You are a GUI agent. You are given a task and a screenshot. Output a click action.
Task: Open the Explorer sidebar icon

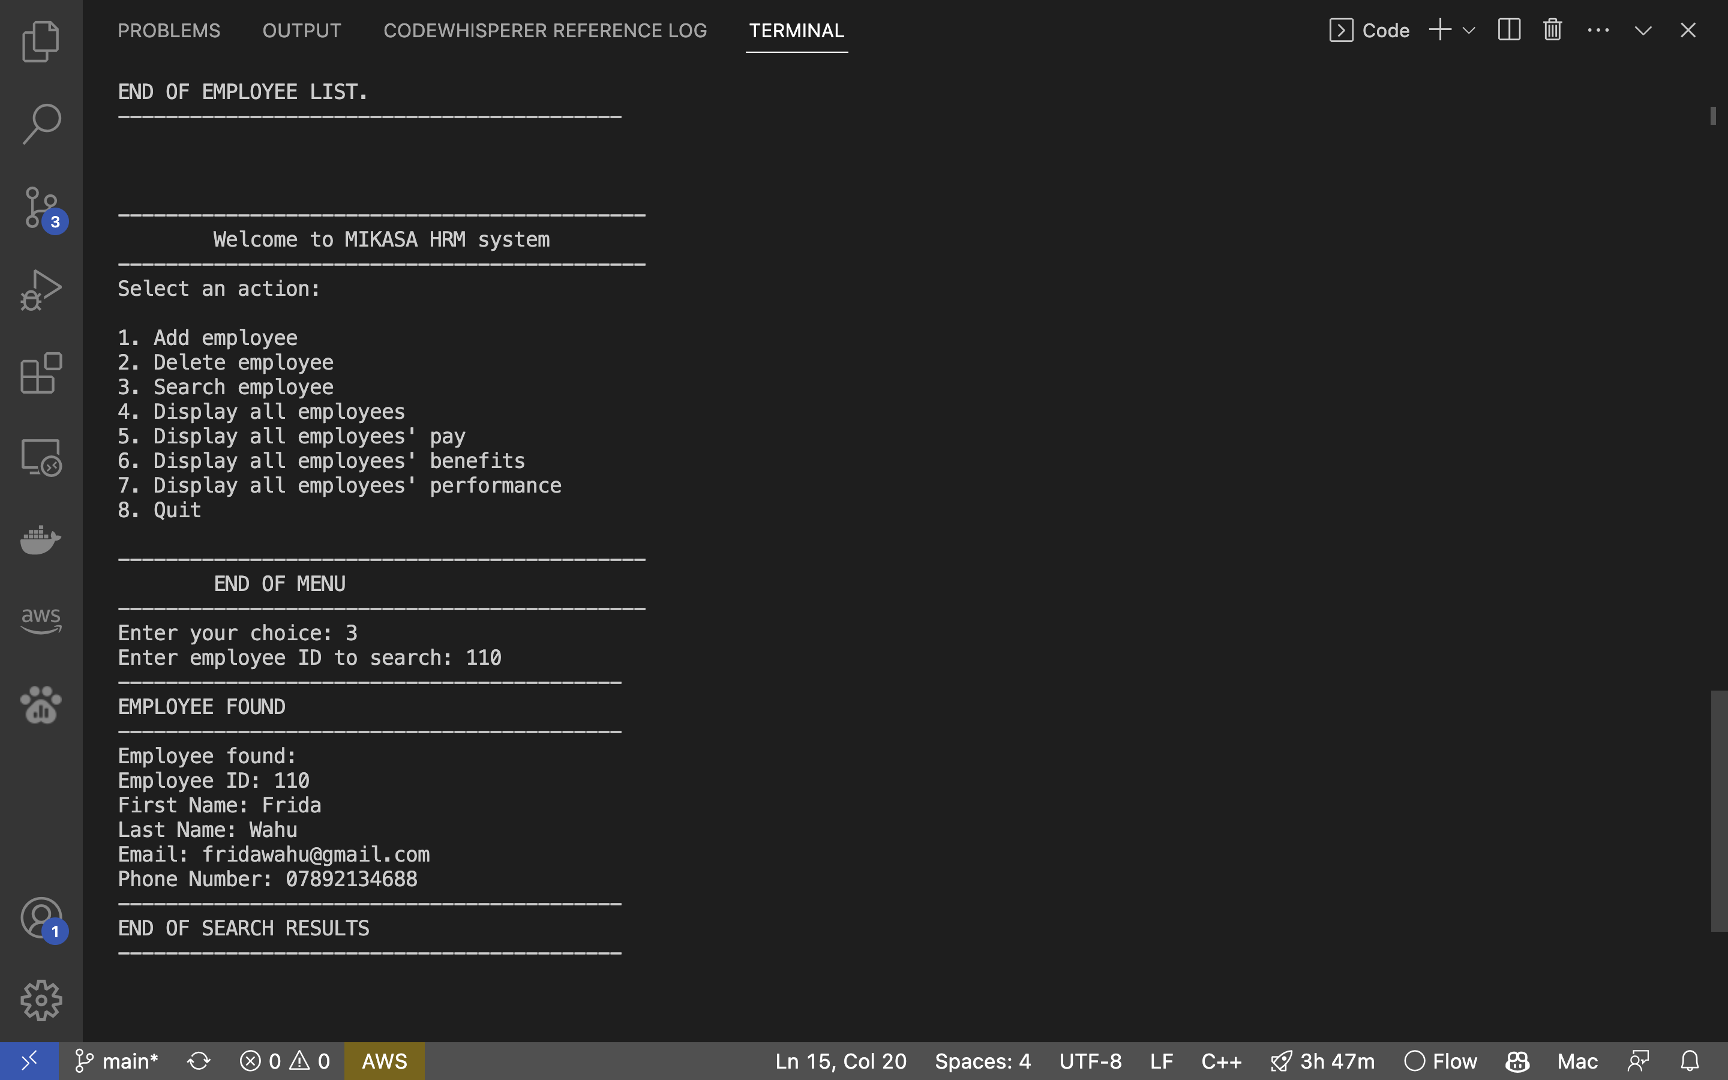point(41,41)
